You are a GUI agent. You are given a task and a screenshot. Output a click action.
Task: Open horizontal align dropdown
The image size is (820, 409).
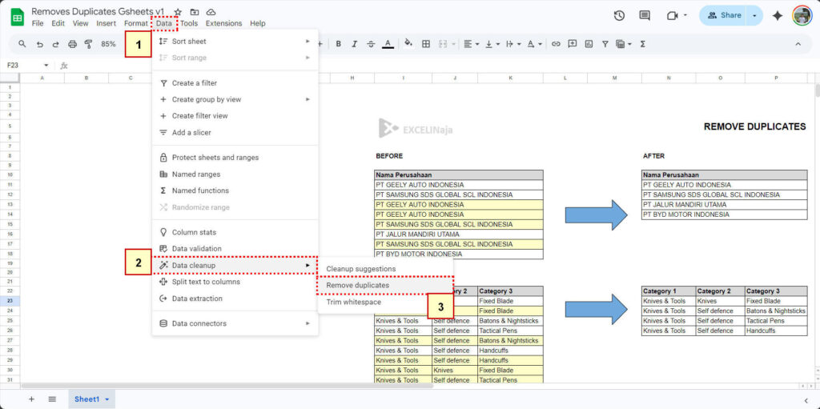[x=471, y=44]
